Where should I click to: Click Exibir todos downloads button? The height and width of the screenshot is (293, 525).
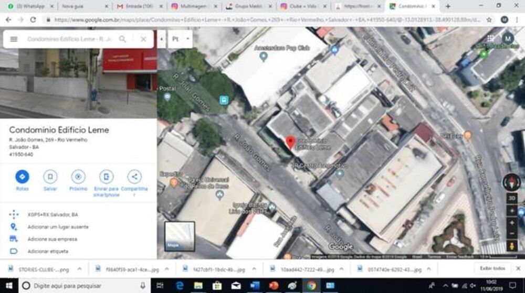[x=492, y=268]
